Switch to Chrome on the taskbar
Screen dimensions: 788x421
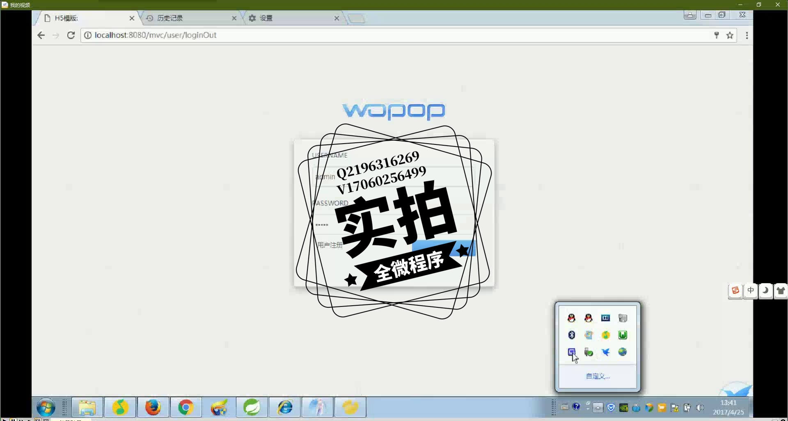point(186,407)
